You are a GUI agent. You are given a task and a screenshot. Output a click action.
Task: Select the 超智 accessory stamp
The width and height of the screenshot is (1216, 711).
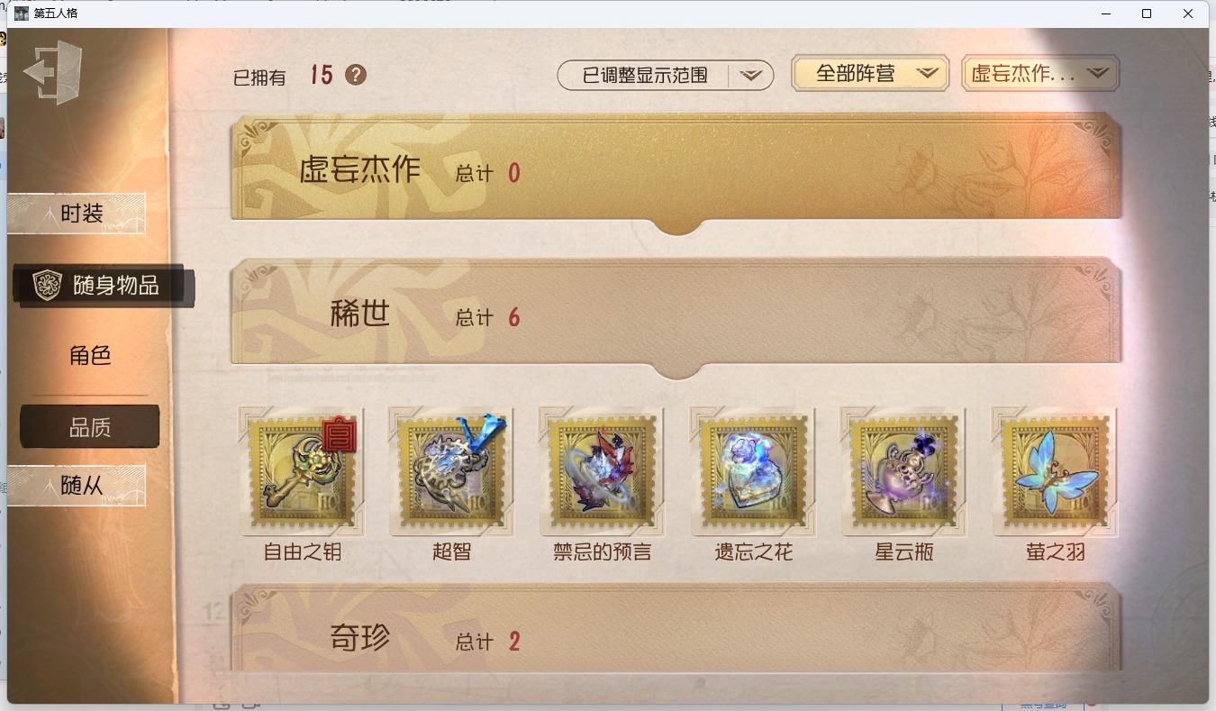(x=451, y=472)
